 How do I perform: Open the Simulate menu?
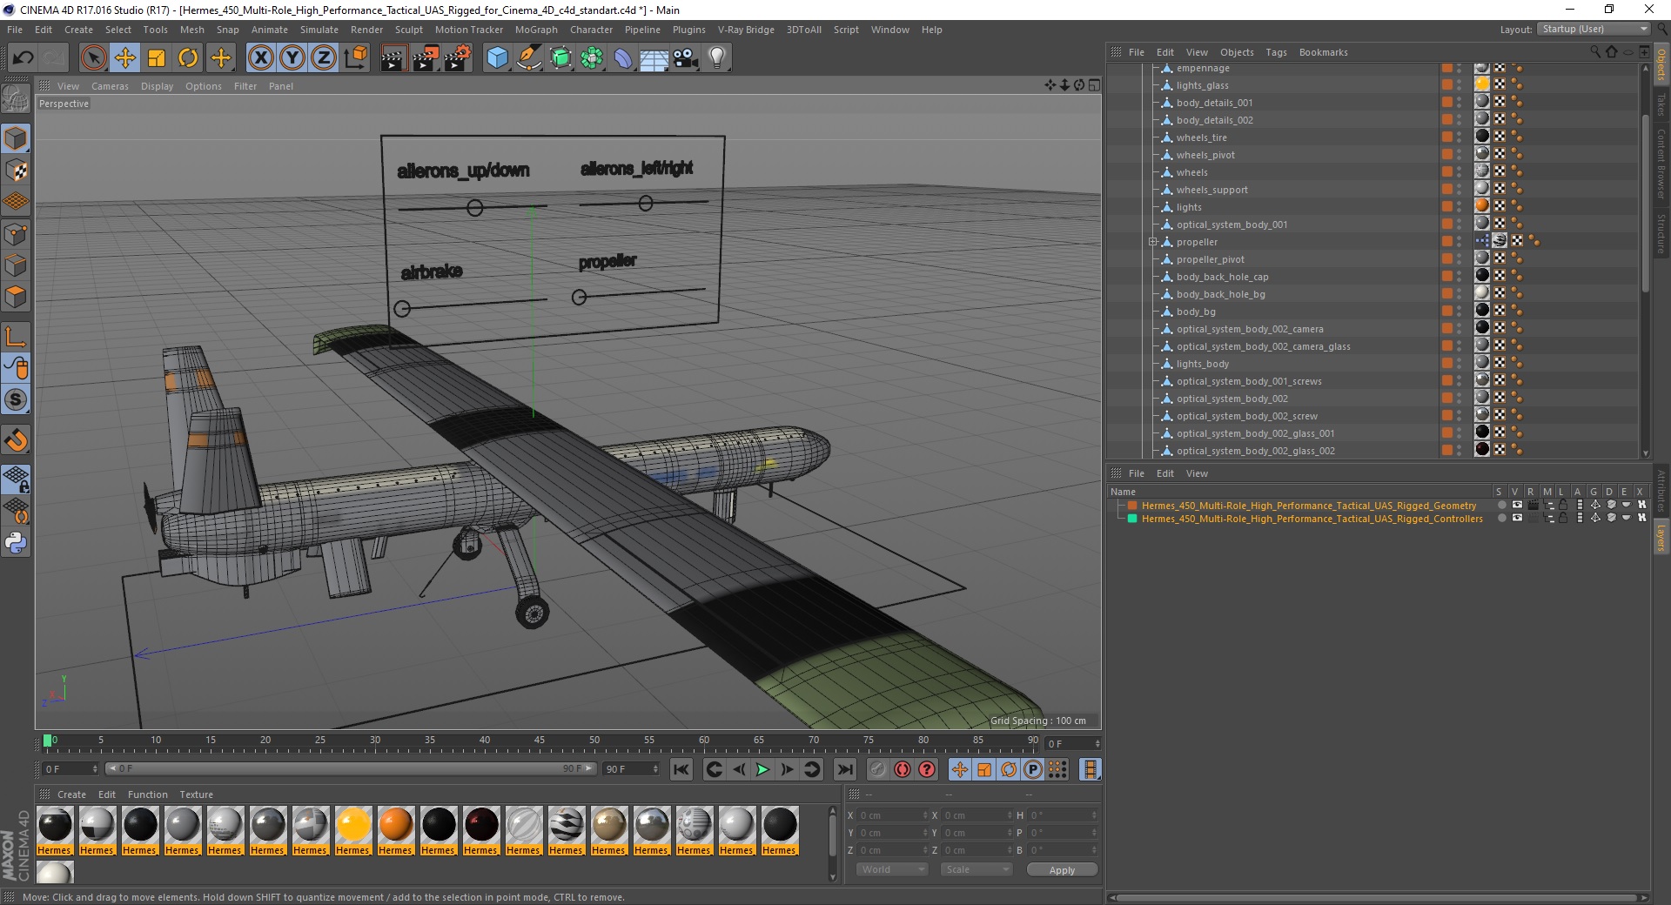319,30
